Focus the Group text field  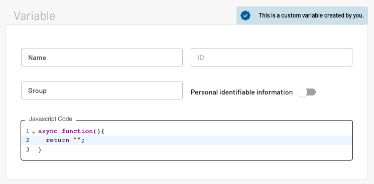102,90
